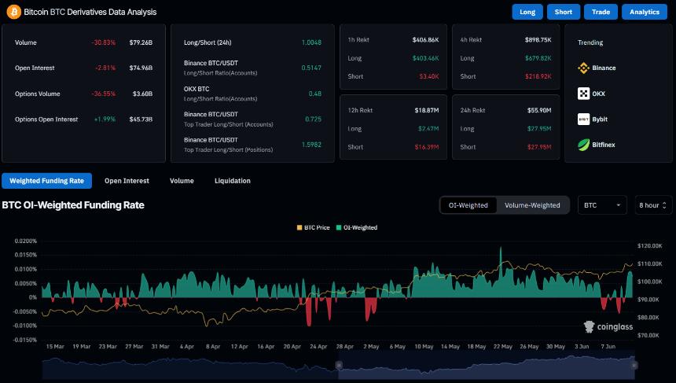This screenshot has height=383, width=676.
Task: Click the Trade button
Action: pos(601,12)
